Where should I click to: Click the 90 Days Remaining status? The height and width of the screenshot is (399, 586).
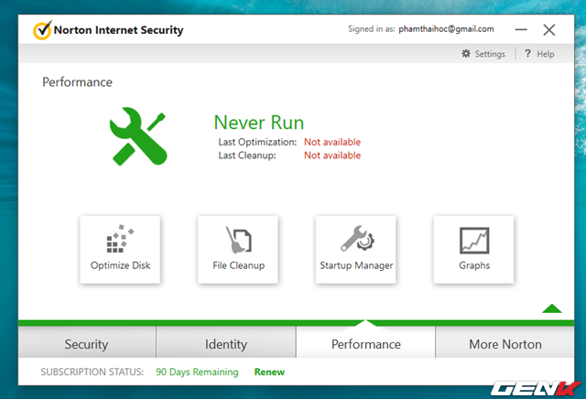pyautogui.click(x=197, y=372)
